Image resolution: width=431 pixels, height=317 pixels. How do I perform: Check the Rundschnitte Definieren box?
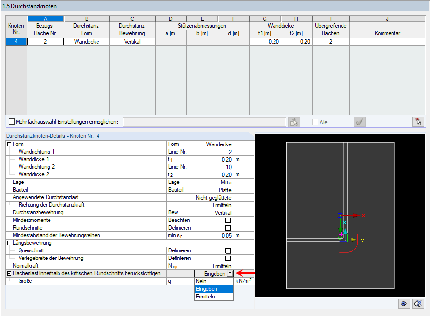pyautogui.click(x=228, y=228)
